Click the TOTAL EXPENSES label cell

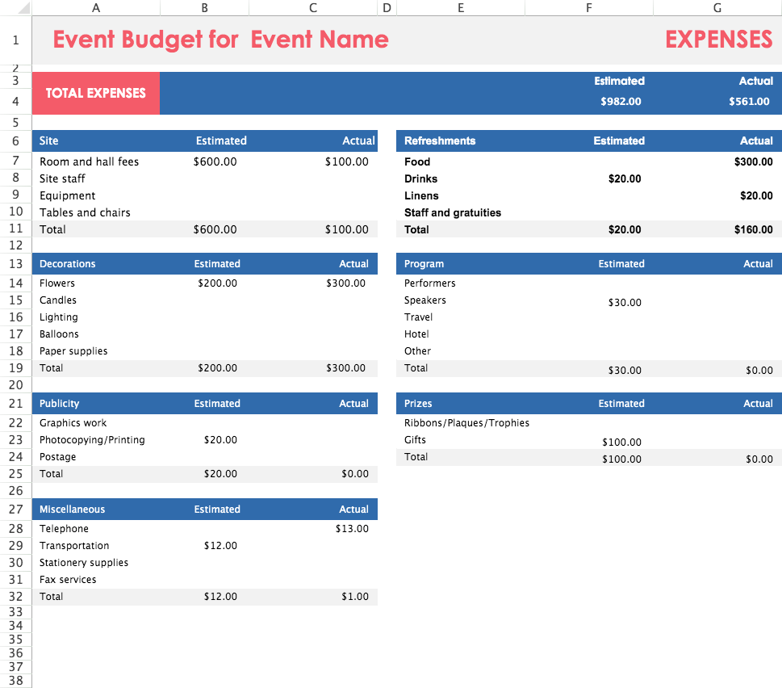(95, 93)
